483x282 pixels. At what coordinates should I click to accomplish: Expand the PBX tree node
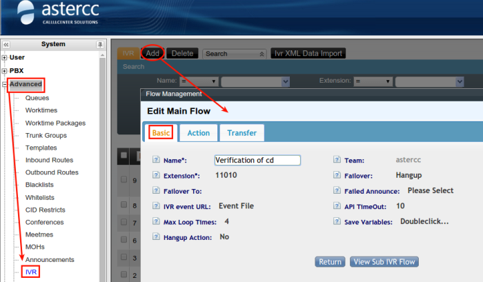(5, 71)
